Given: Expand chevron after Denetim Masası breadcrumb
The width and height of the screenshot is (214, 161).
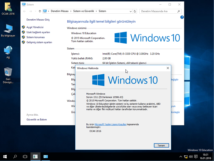Looking at the screenshot, I should [71, 11].
